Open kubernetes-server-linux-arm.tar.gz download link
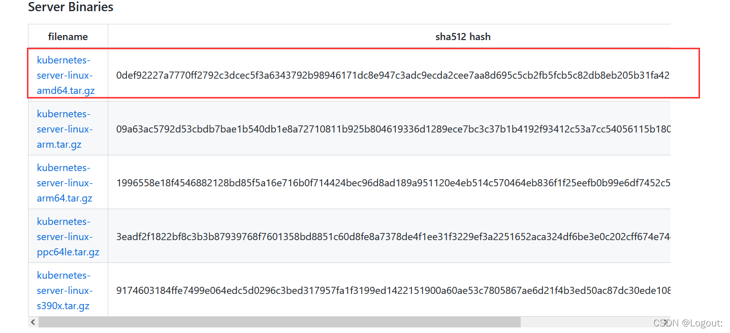This screenshot has width=730, height=333. [x=65, y=129]
